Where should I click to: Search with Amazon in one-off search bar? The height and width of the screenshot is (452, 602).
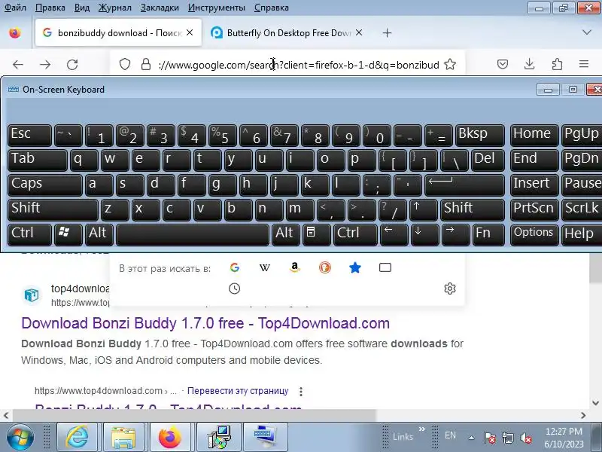[294, 267]
